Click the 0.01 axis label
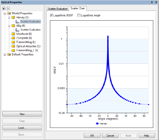The width and height of the screenshot is (159, 140). [x=61, y=64]
